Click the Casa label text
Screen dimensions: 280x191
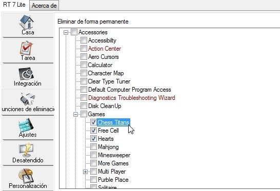[28, 32]
